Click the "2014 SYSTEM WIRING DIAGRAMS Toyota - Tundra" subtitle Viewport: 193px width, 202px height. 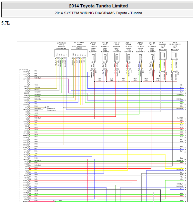pyautogui.click(x=98, y=13)
